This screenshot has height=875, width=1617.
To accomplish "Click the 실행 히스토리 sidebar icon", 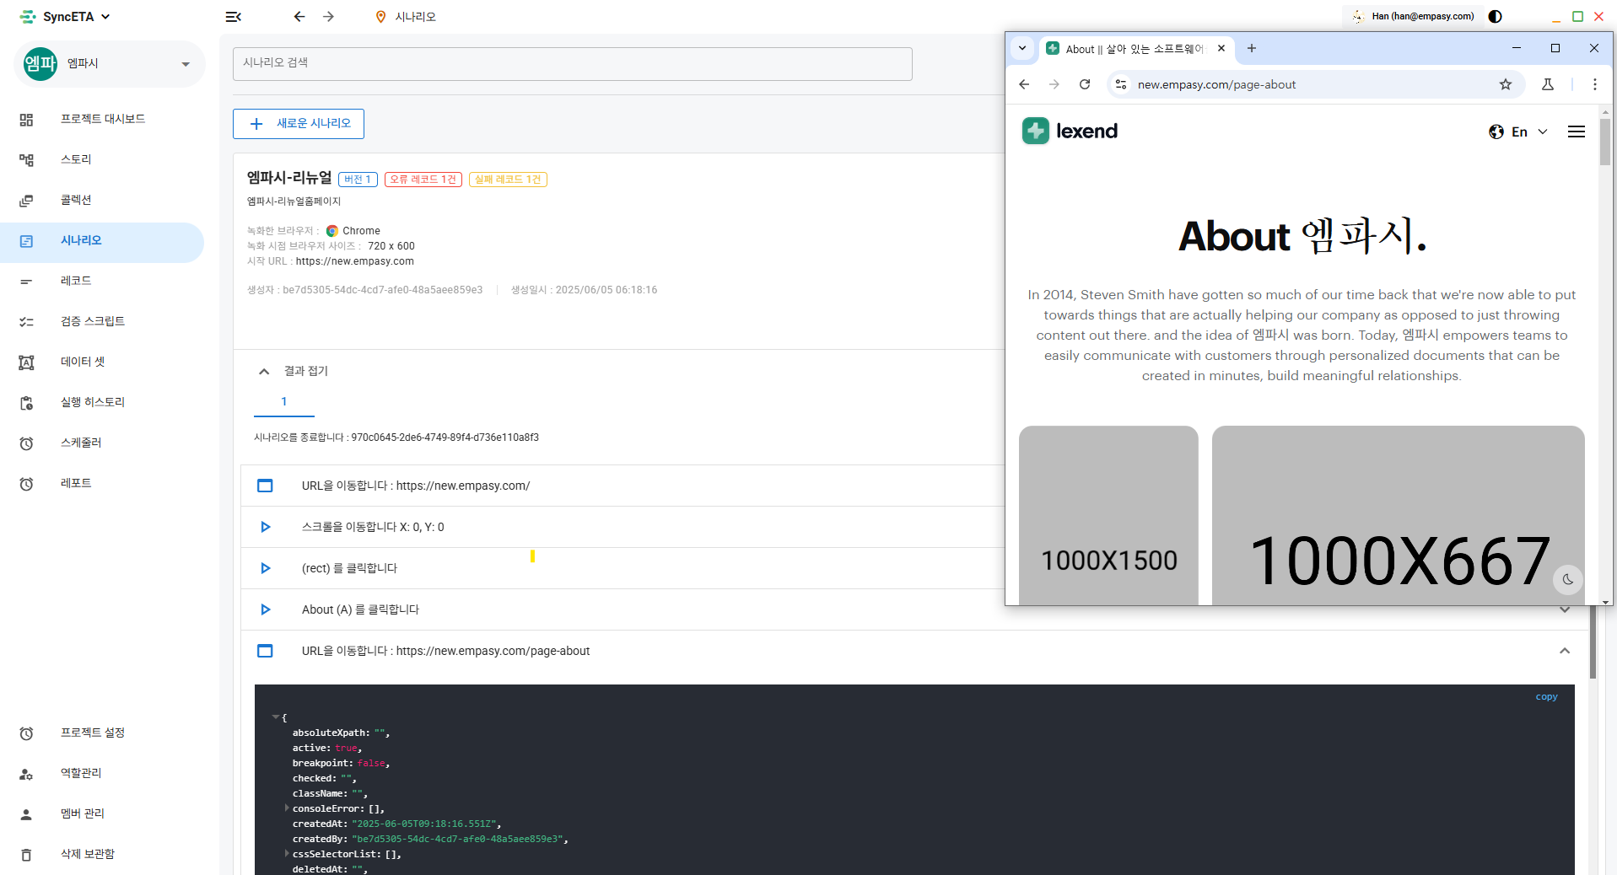I will coord(27,403).
